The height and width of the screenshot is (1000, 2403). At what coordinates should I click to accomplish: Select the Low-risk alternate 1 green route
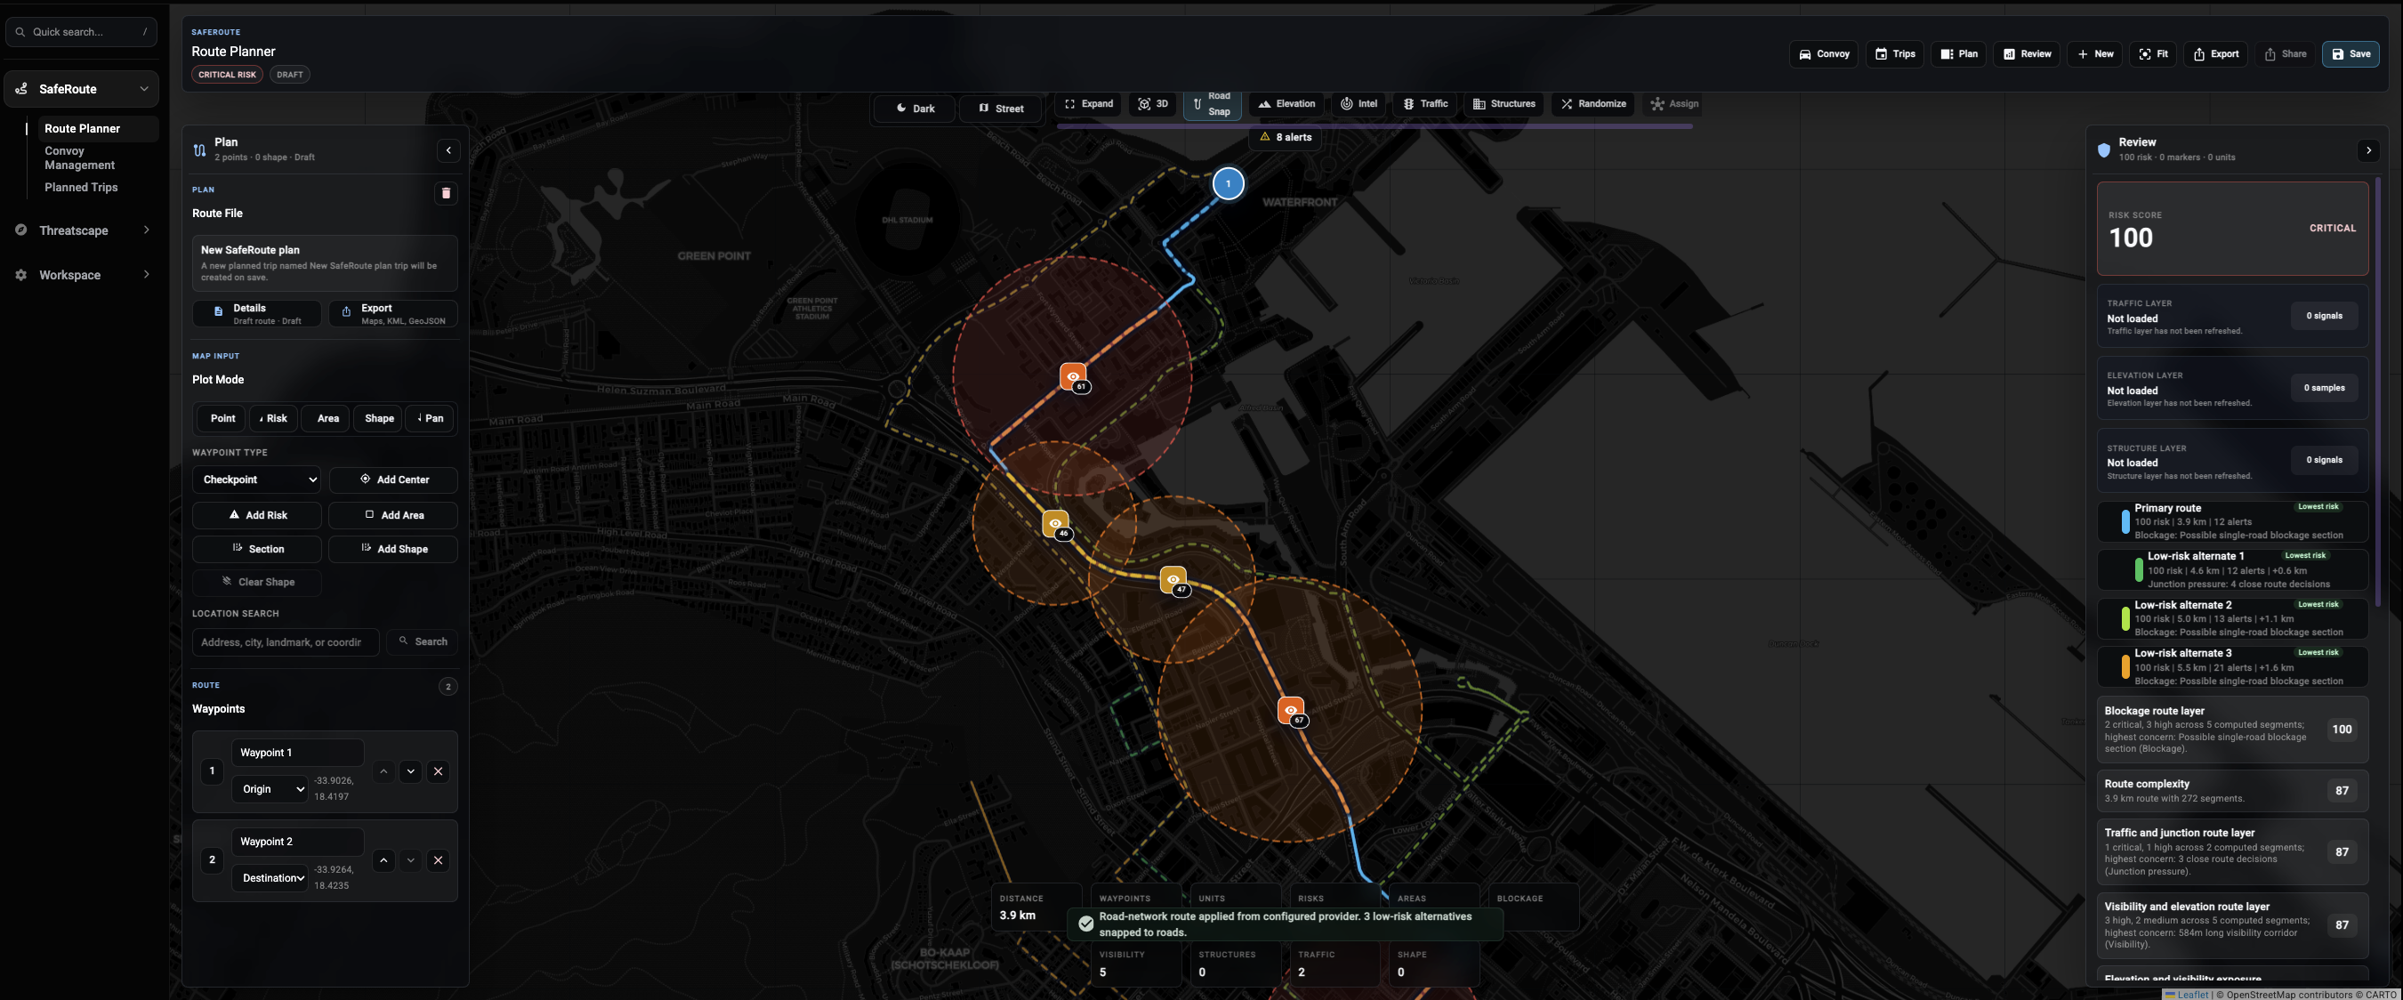[2232, 570]
